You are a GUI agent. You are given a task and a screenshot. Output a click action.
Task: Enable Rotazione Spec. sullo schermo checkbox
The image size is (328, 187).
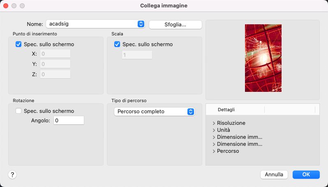click(18, 111)
